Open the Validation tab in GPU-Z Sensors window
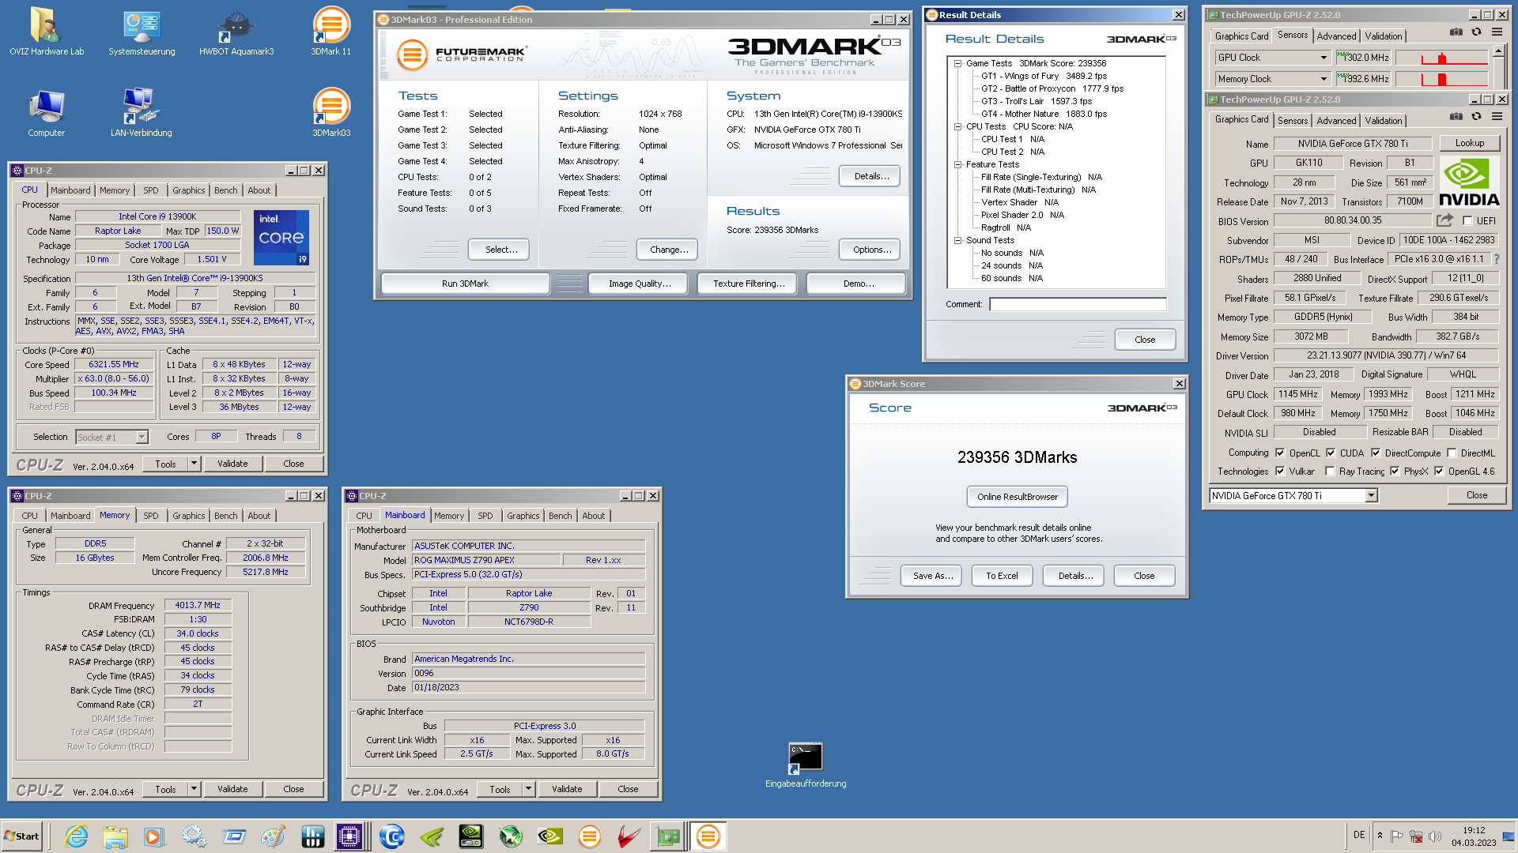1518x853 pixels. (1384, 36)
